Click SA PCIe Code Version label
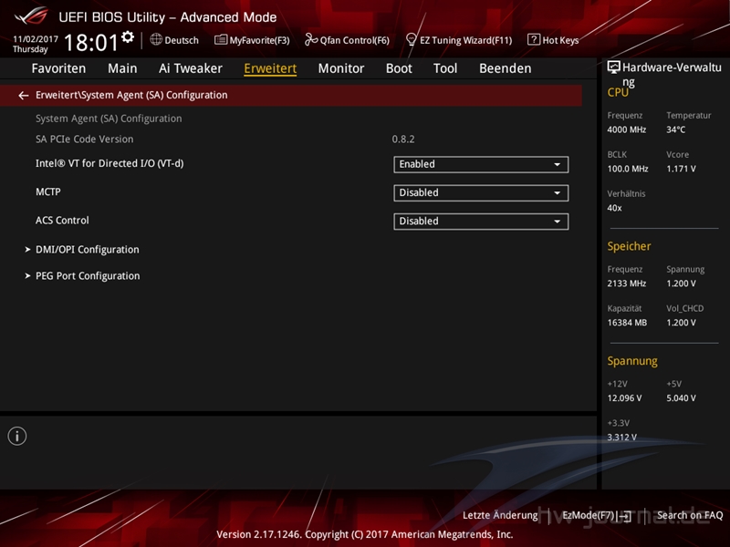 pos(84,139)
